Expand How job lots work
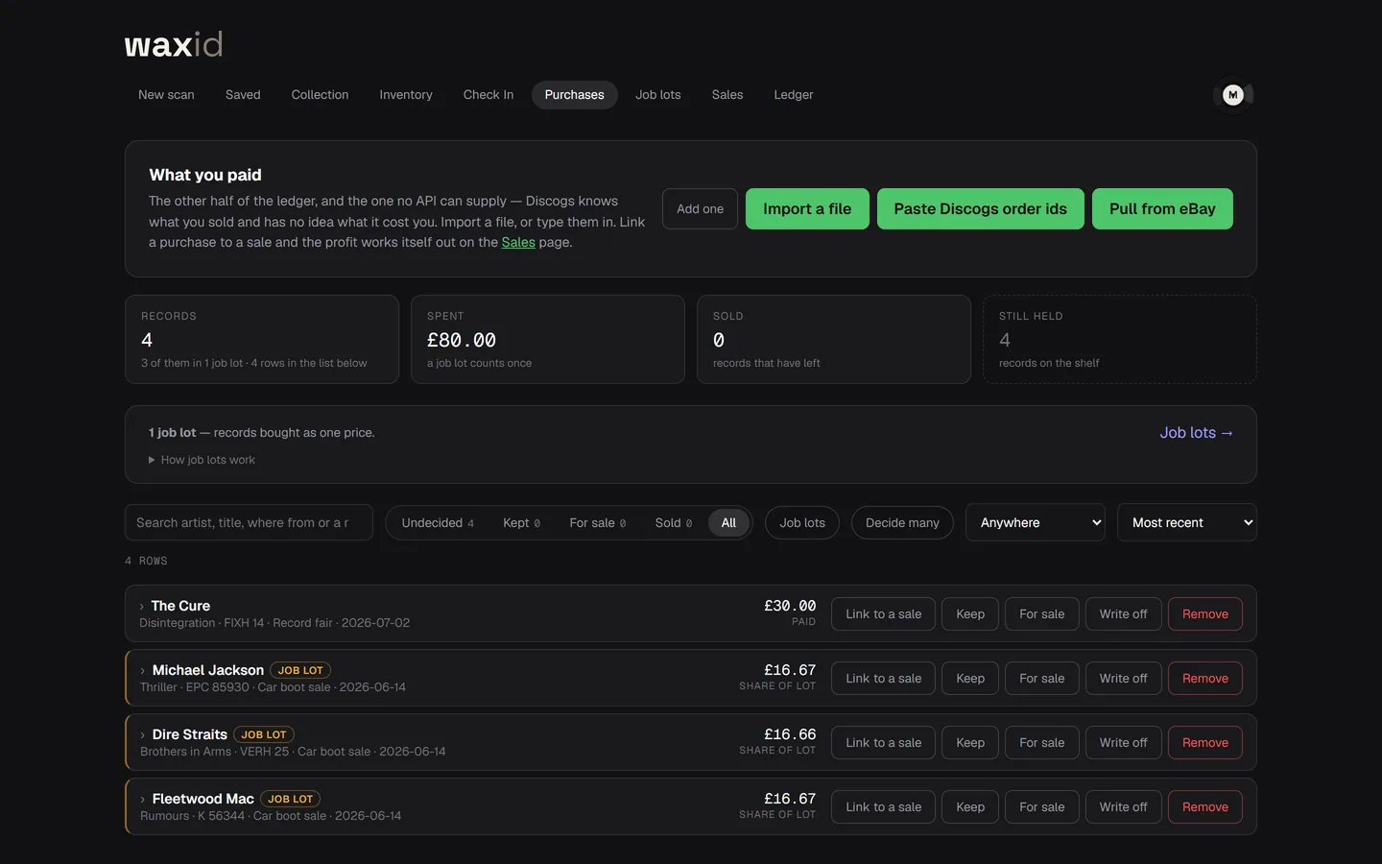Image resolution: width=1382 pixels, height=864 pixels. click(x=202, y=460)
